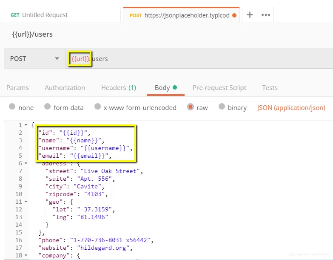This screenshot has height=260, width=333.
Task: Close unsaved tab via orange dot
Action: pos(234,15)
